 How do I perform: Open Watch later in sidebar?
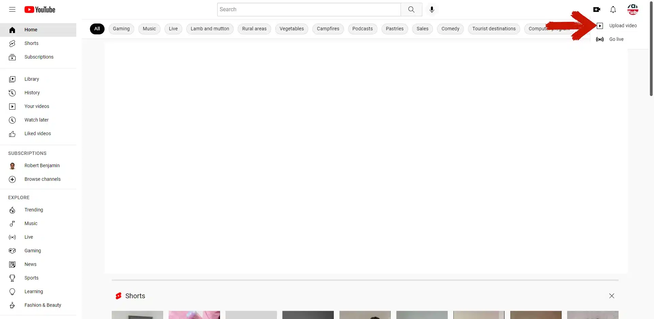point(36,120)
